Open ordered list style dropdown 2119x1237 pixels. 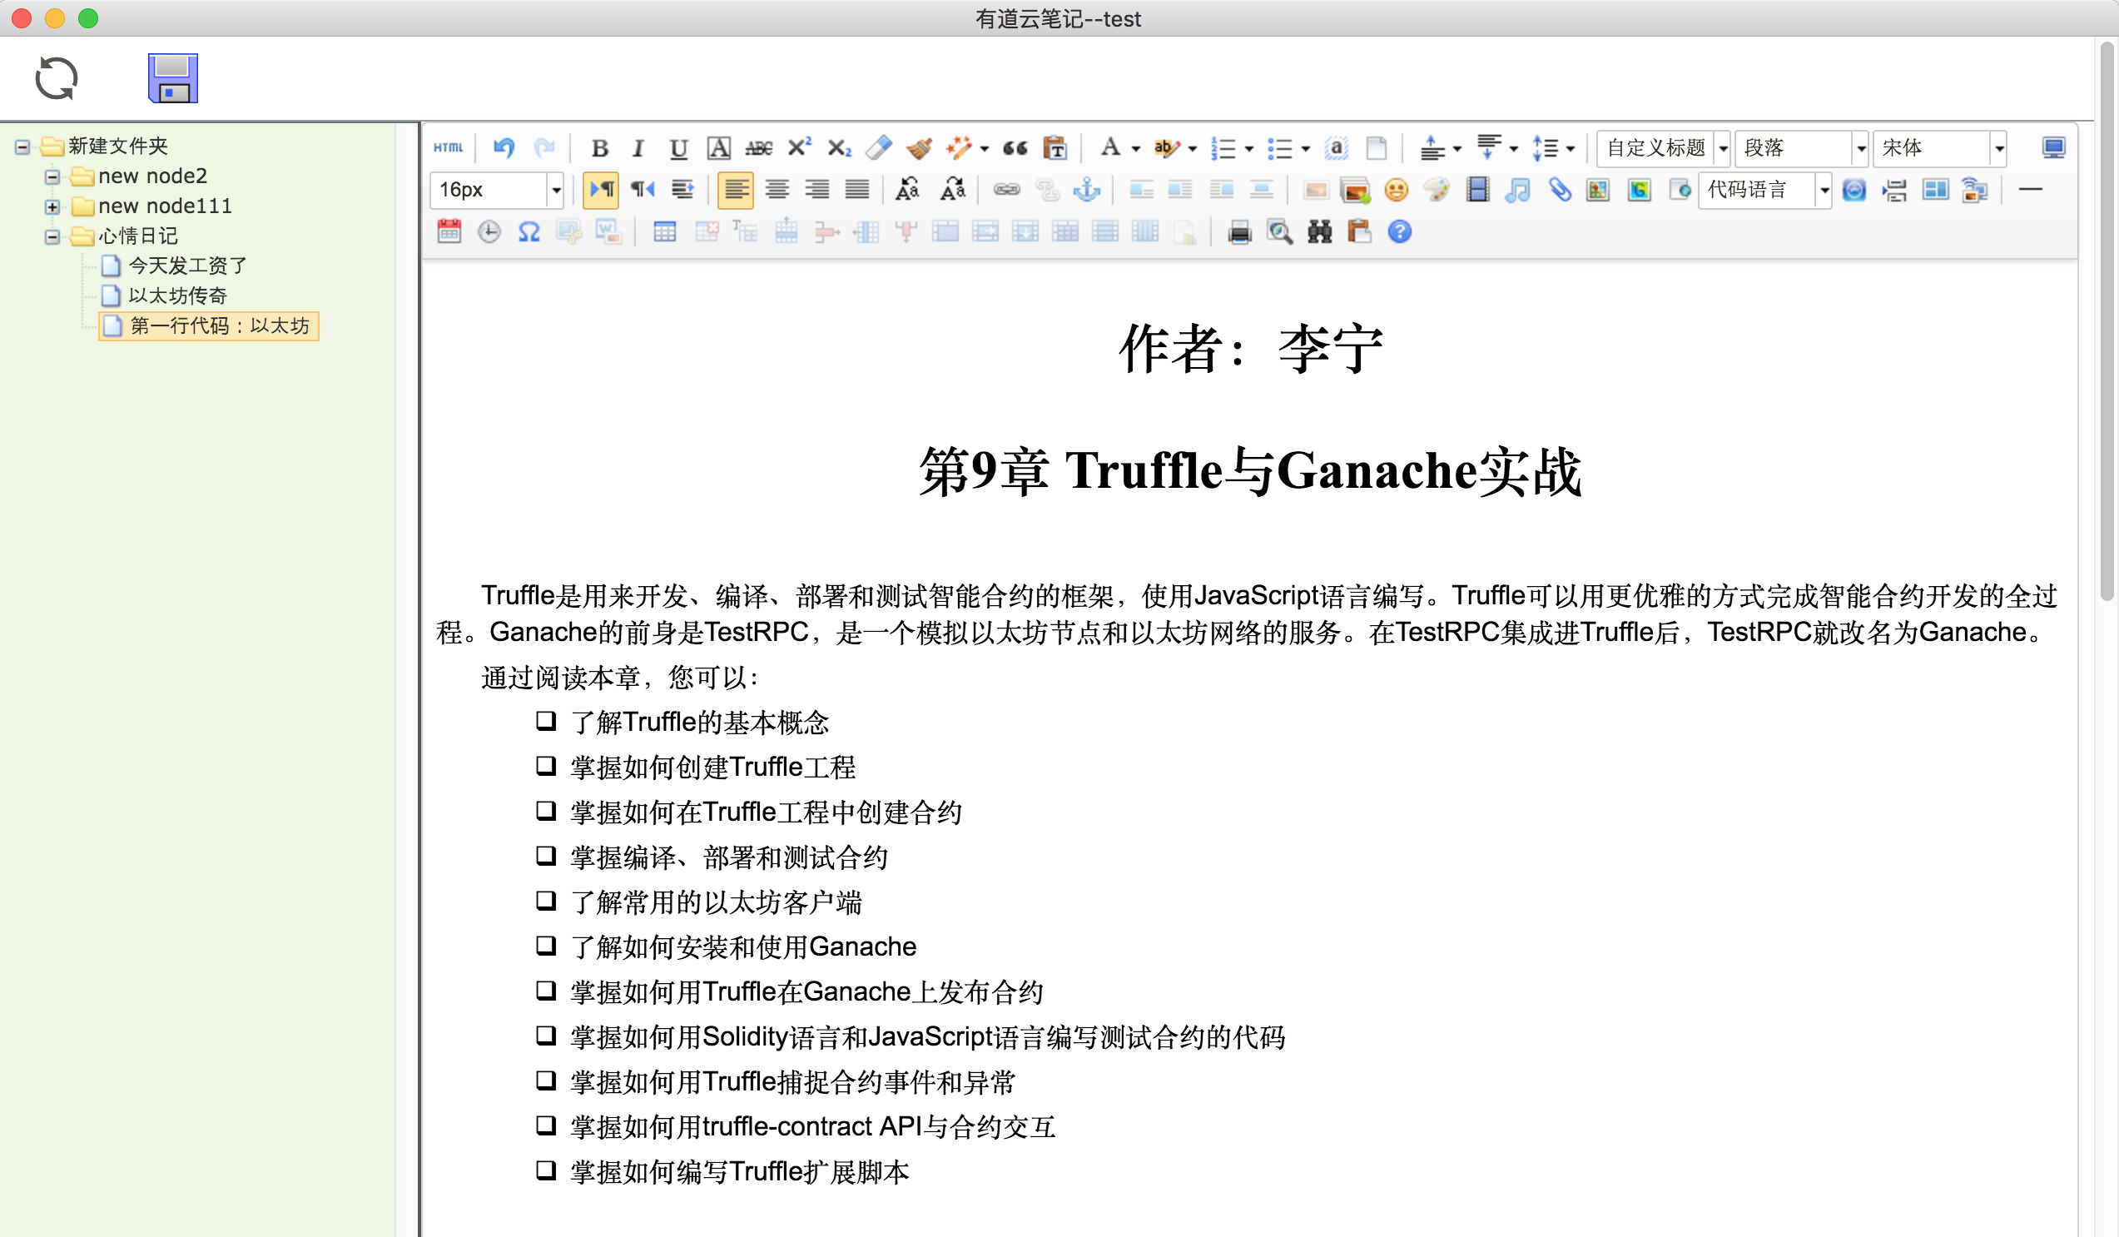click(1248, 149)
